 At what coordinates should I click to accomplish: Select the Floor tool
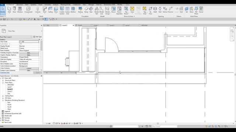tap(56, 10)
